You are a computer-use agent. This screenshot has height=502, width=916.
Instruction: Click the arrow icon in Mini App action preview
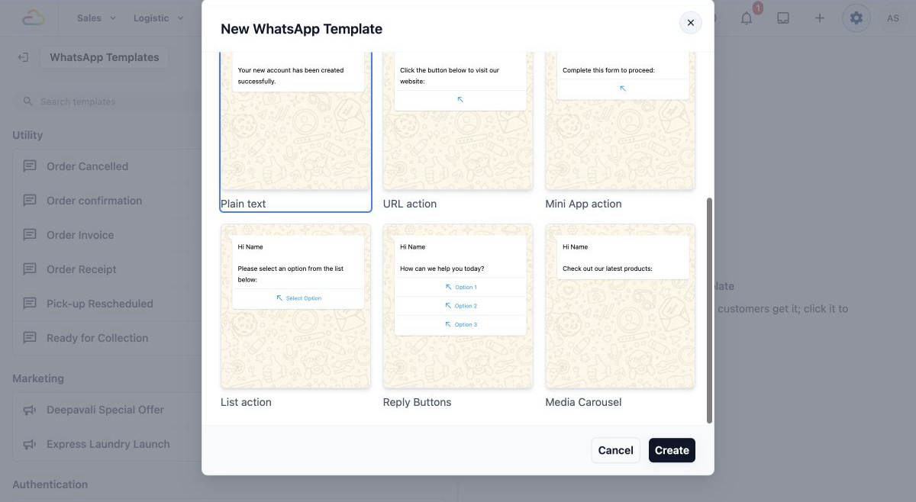coord(623,88)
